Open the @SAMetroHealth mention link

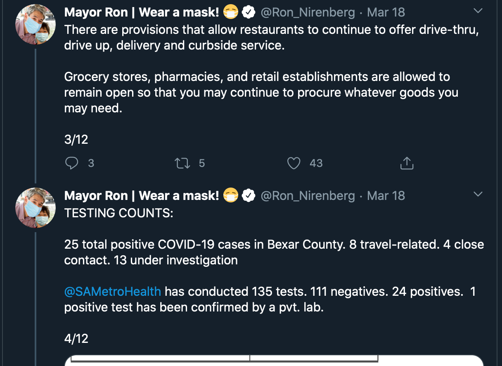[113, 292]
